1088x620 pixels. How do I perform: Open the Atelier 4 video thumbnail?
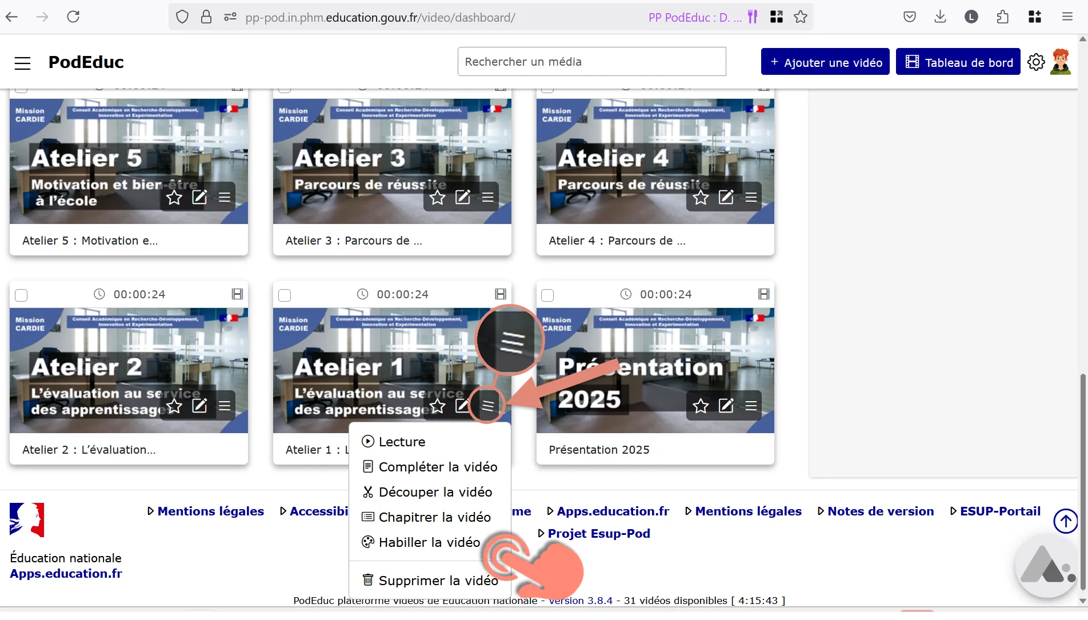click(655, 162)
